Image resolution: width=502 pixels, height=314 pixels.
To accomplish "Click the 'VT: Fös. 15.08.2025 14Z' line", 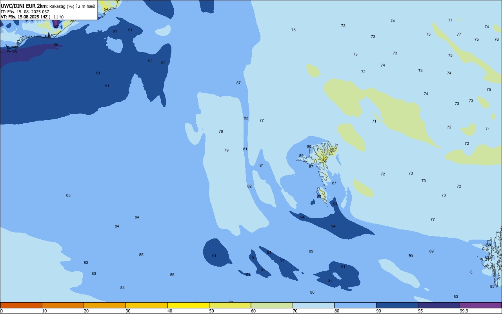I will [24, 17].
